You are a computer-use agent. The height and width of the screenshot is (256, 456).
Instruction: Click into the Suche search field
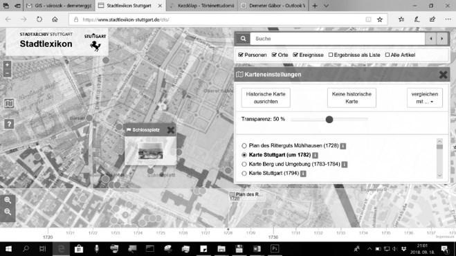click(x=338, y=39)
